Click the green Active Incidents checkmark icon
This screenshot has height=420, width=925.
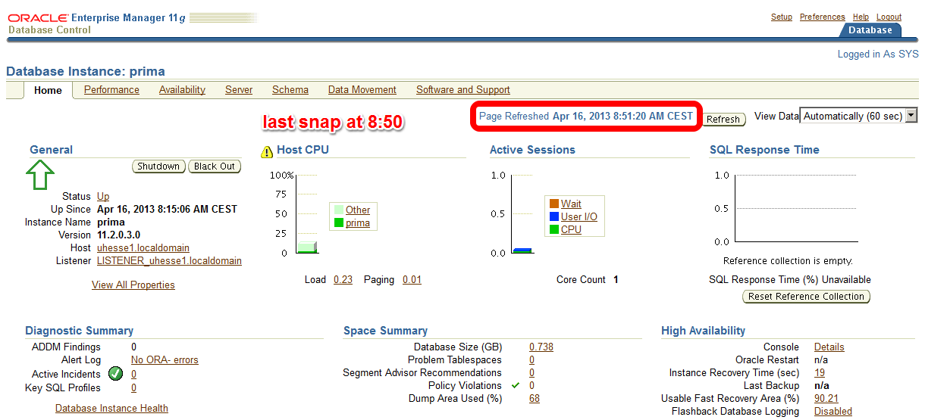click(115, 374)
